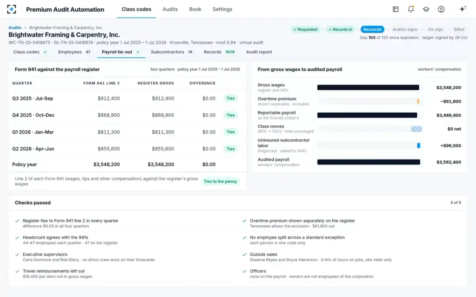Click the Requested workflow step
Viewport: 476px width, 297px height.
305,29
